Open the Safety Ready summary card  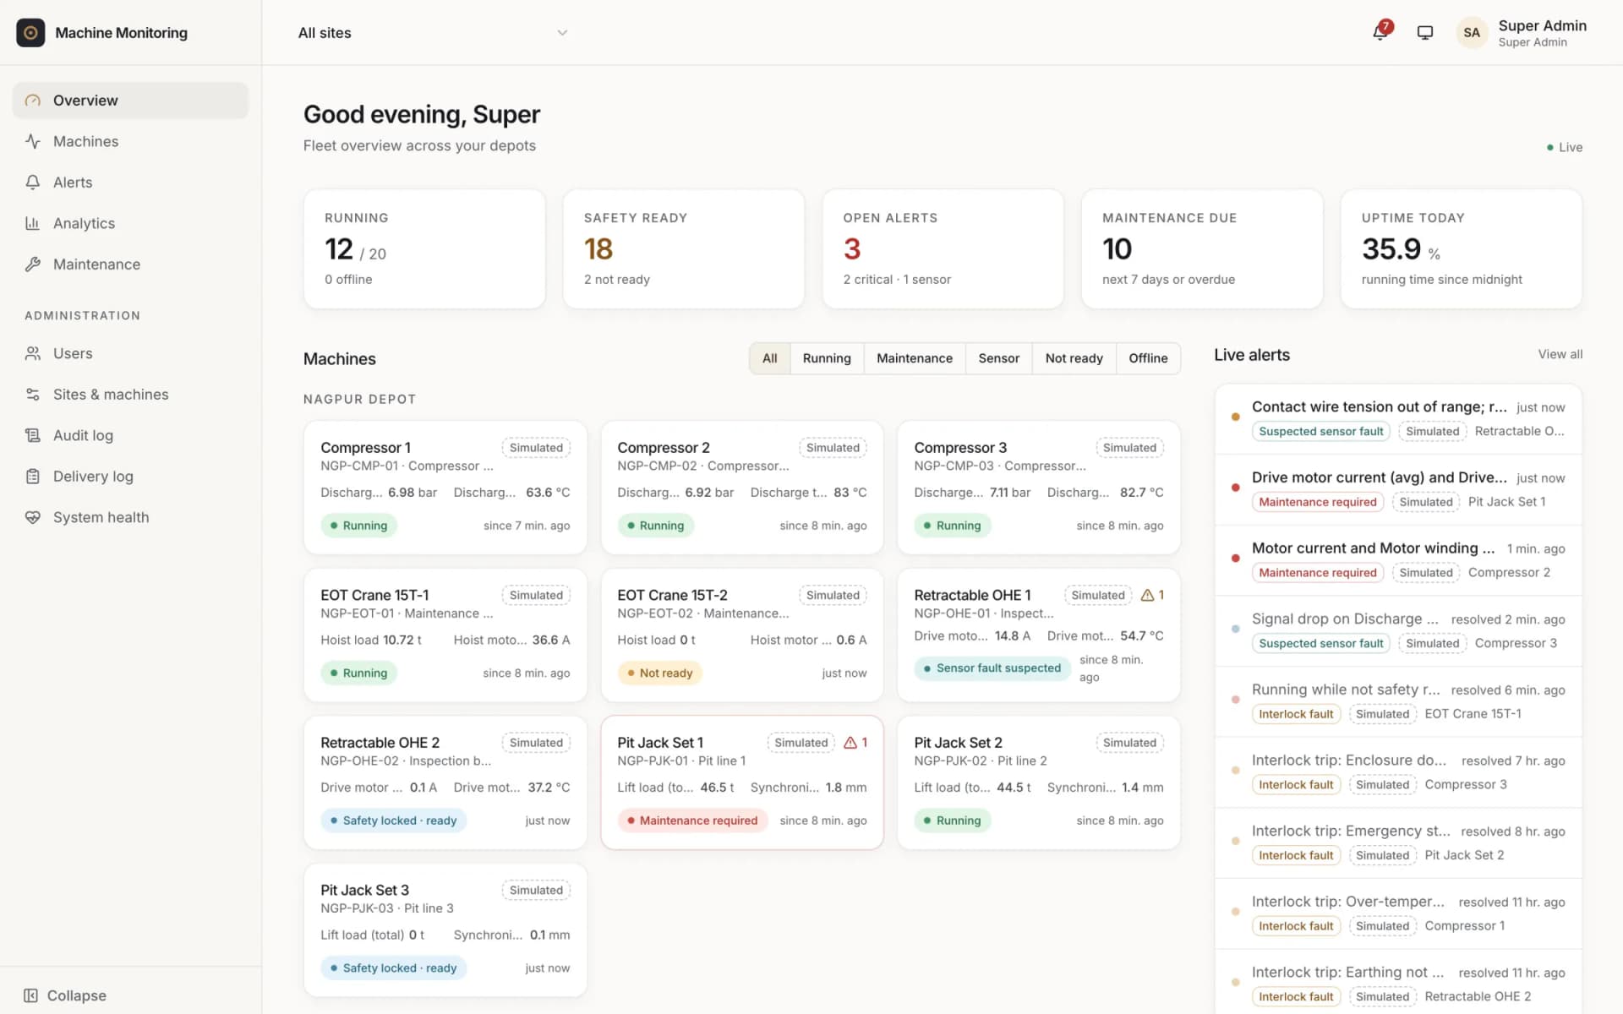point(683,248)
